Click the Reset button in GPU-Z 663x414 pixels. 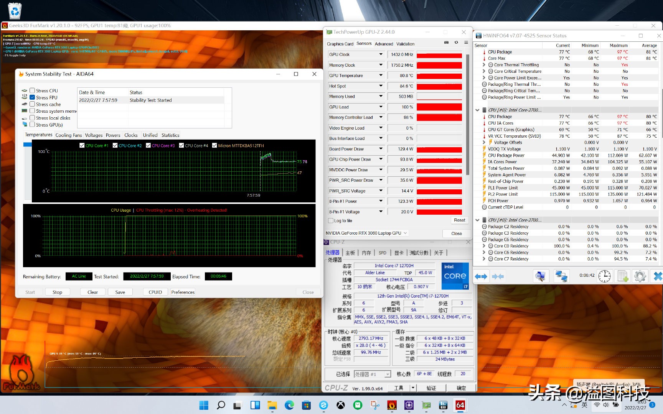click(459, 220)
